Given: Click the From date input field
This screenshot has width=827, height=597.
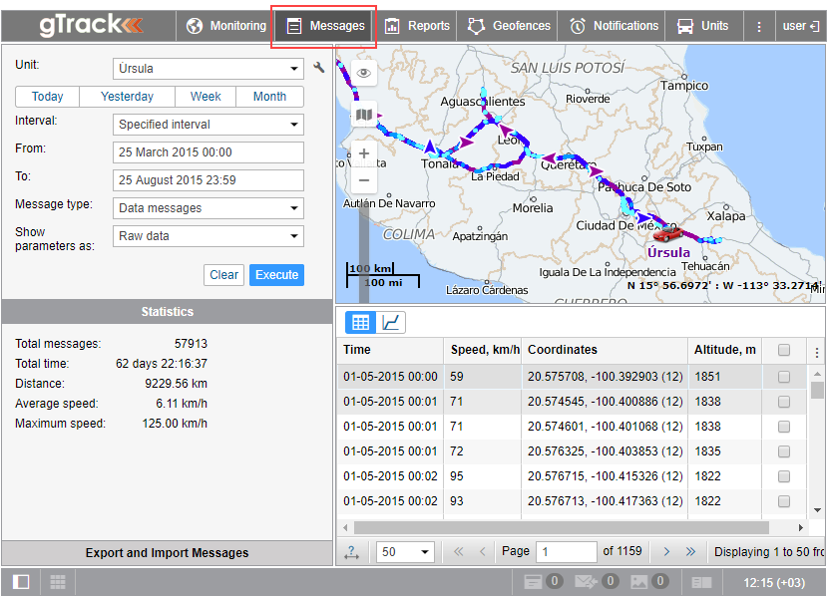Looking at the screenshot, I should [x=208, y=152].
